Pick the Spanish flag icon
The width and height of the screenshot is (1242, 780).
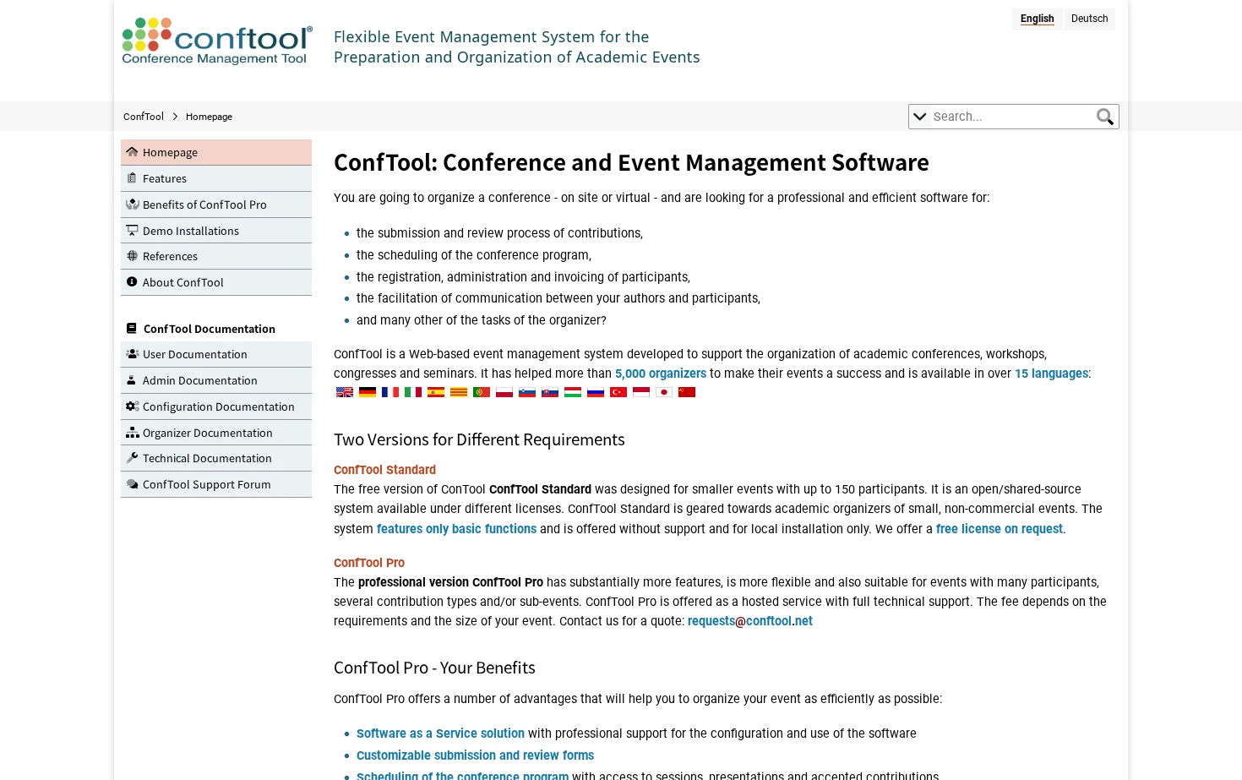pyautogui.click(x=436, y=392)
